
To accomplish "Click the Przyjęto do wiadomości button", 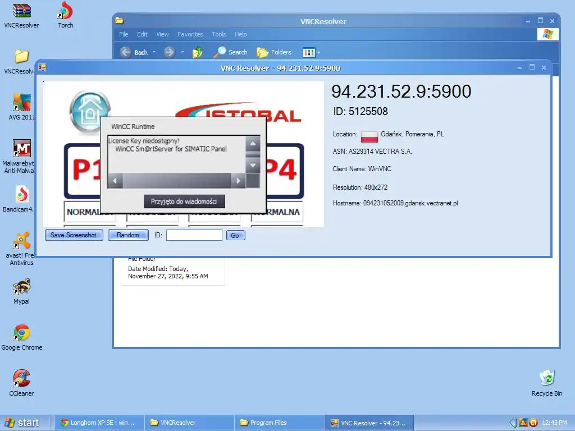I will pyautogui.click(x=184, y=201).
